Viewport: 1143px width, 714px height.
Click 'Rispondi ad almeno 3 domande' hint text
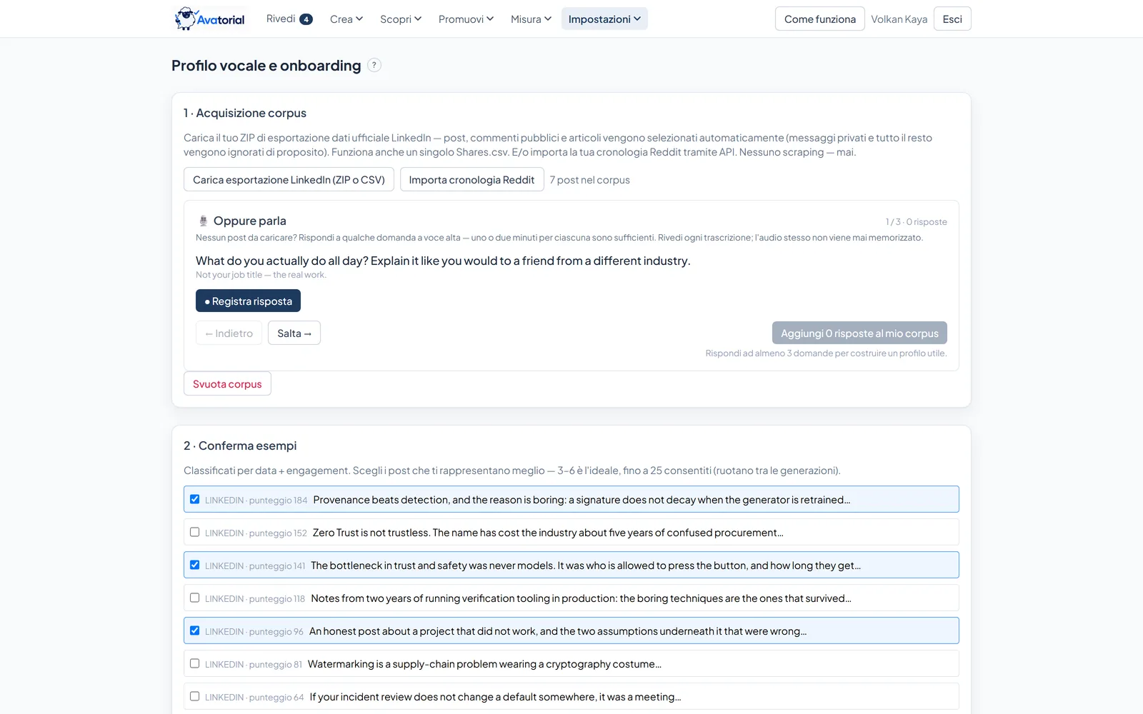click(x=826, y=353)
